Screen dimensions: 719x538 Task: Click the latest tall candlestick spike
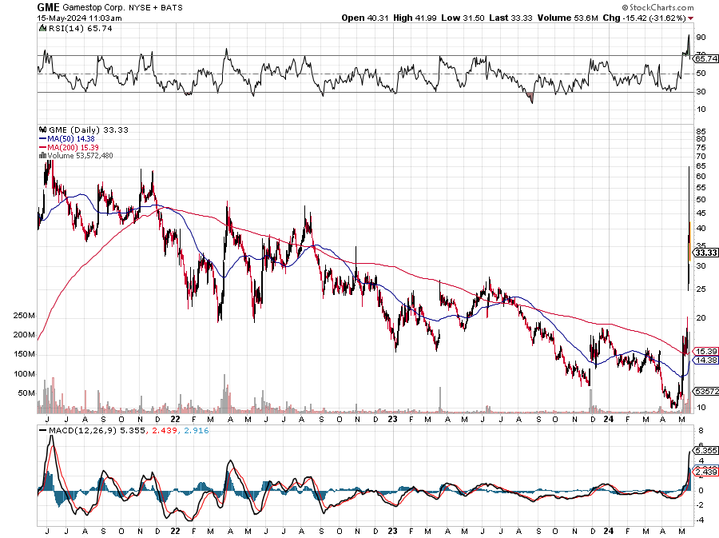(689, 228)
